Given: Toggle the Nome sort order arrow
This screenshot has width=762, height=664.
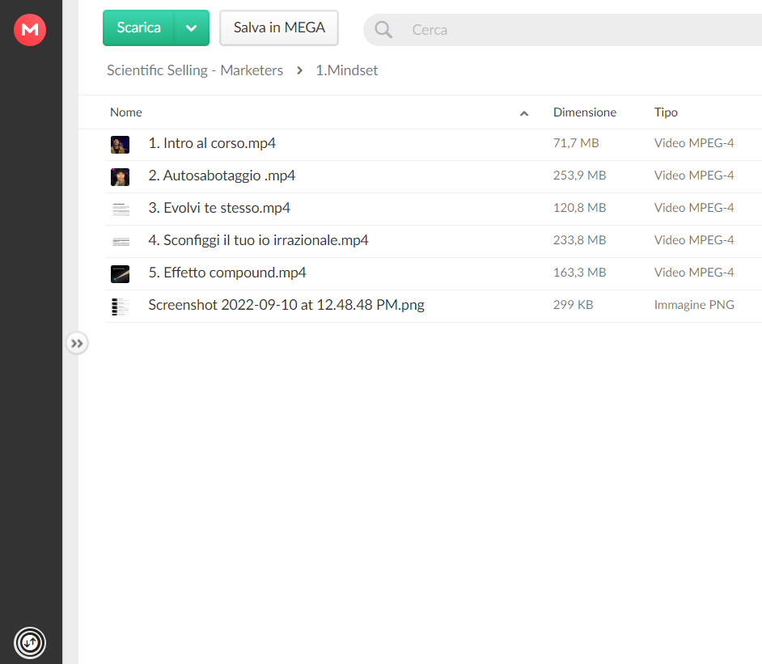Looking at the screenshot, I should [x=524, y=113].
